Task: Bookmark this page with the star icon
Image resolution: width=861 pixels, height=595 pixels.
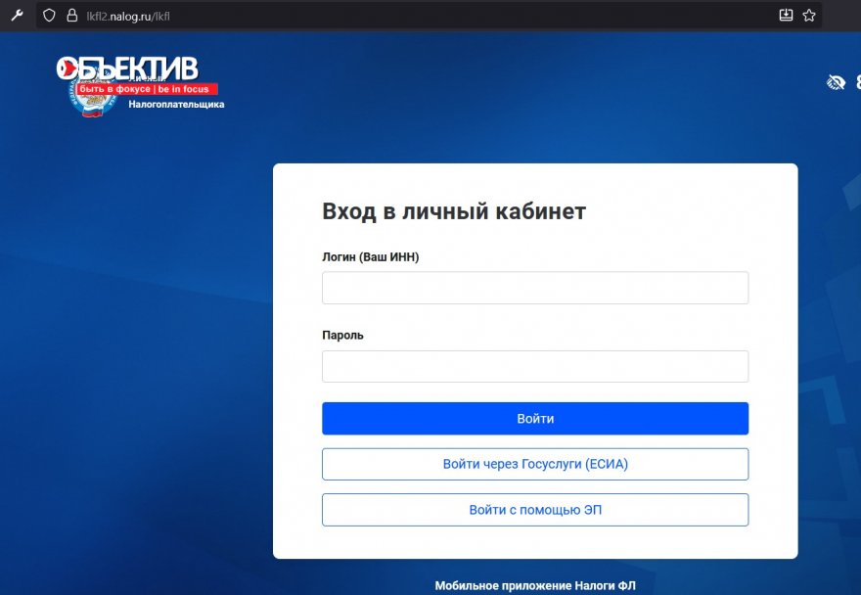Action: click(x=809, y=16)
